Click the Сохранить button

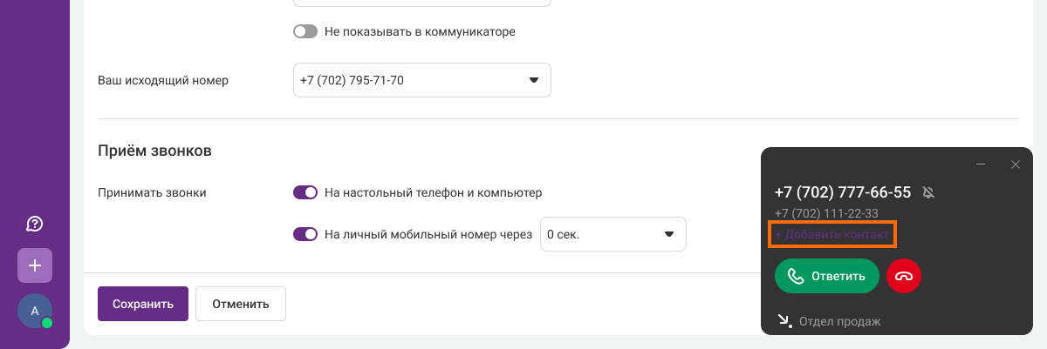click(x=143, y=304)
